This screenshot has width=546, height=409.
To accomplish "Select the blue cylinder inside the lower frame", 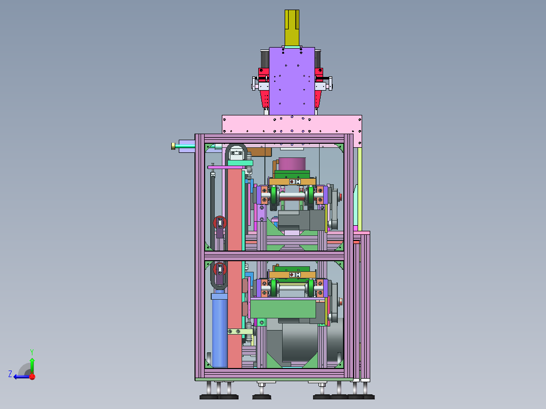I will [x=219, y=331].
